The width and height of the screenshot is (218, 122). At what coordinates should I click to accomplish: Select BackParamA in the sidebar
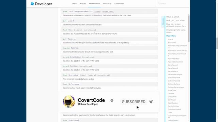click(x=173, y=65)
